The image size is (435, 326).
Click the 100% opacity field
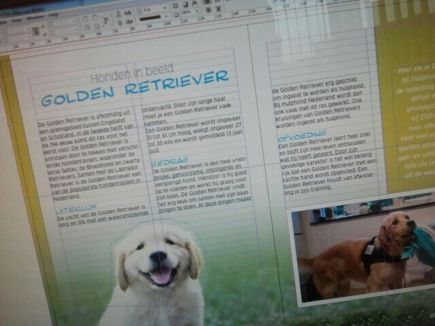click(x=186, y=12)
